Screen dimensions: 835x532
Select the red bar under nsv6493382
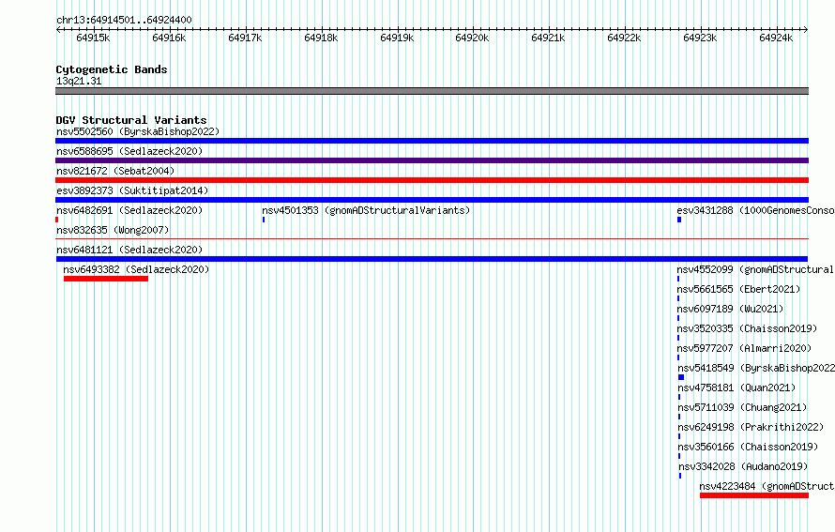(106, 279)
